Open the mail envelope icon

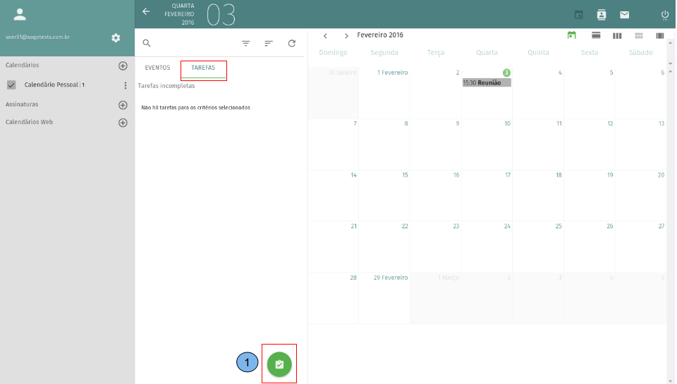tap(624, 15)
